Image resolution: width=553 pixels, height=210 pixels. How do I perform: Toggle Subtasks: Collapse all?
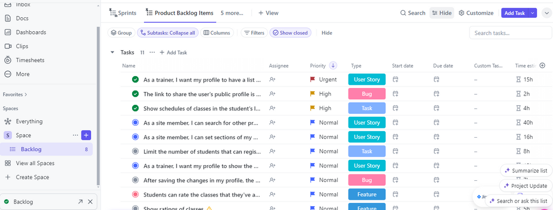[x=168, y=33]
